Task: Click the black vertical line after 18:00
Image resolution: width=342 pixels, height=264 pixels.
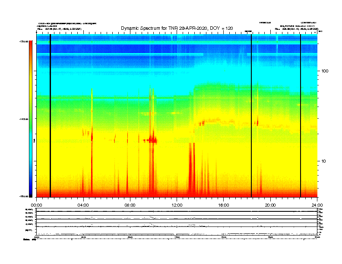Action: 251,116
